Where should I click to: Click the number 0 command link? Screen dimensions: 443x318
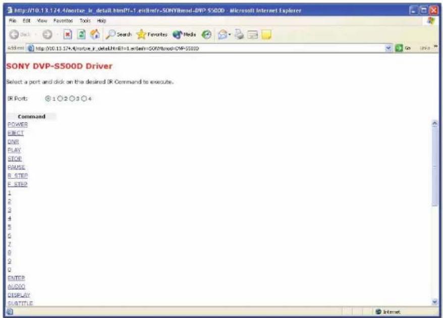pyautogui.click(x=9, y=270)
